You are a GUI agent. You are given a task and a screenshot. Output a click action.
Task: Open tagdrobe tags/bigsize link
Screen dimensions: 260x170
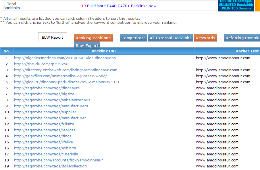coord(44,94)
